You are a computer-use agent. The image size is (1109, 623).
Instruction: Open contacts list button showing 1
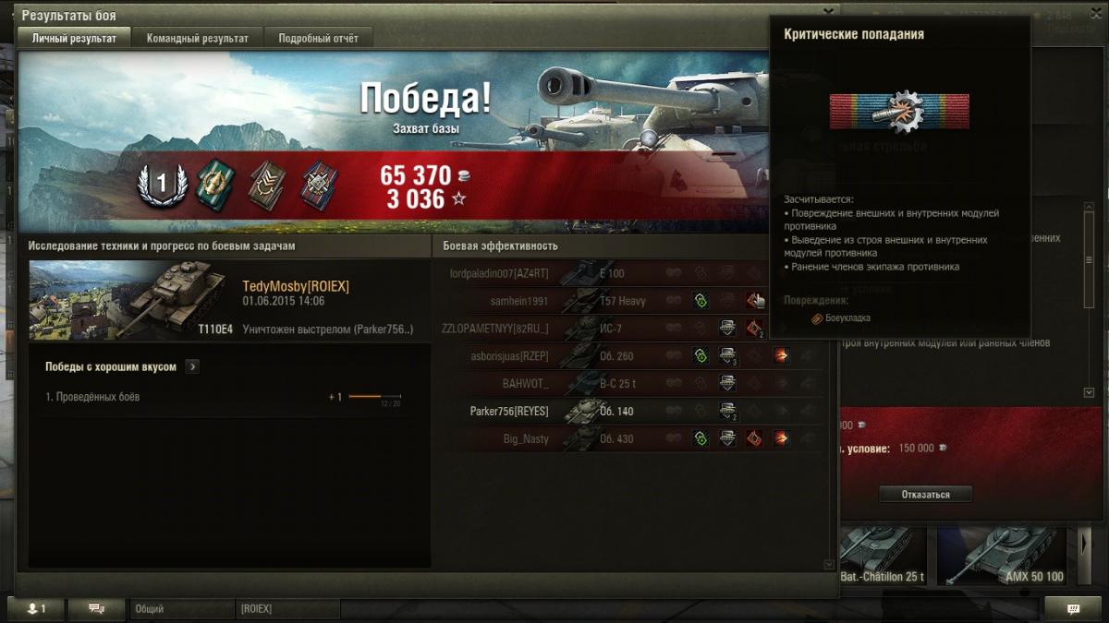(x=36, y=608)
